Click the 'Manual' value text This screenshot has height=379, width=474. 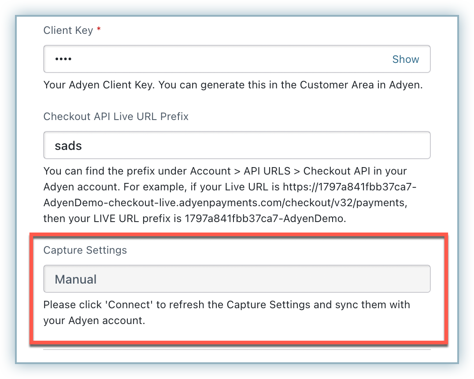point(76,279)
